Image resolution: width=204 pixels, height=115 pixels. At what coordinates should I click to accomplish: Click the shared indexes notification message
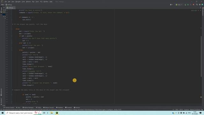pos(62,110)
